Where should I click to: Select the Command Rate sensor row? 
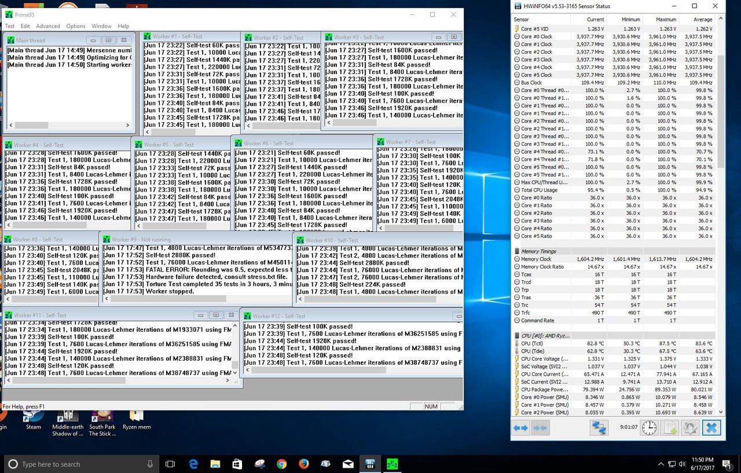(x=614, y=320)
